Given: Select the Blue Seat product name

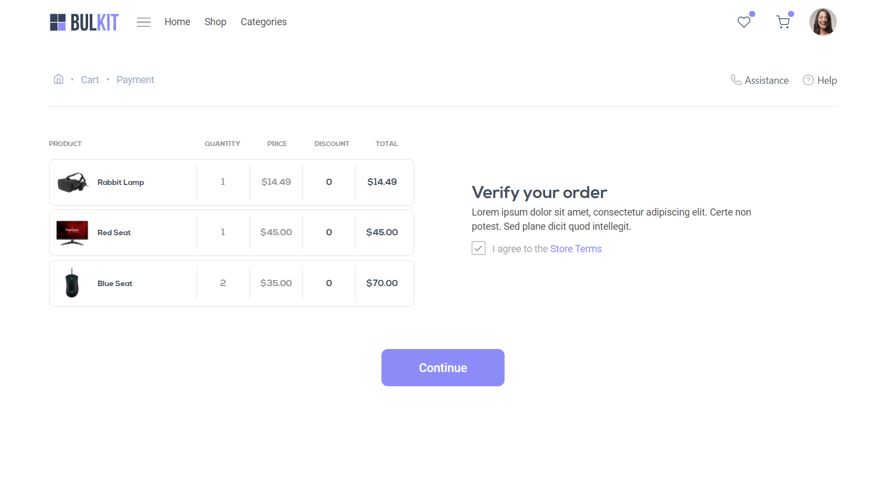Looking at the screenshot, I should click(115, 283).
